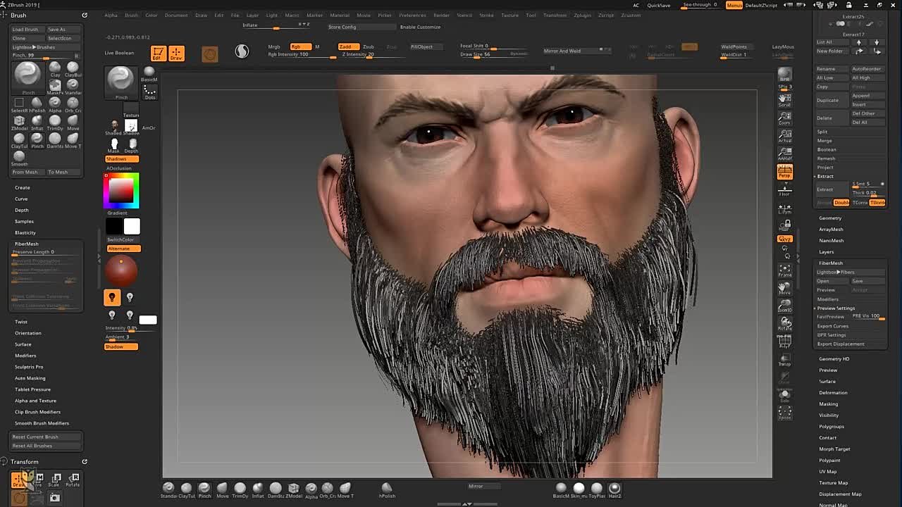Expand the Polypaint subpalette
The width and height of the screenshot is (902, 507).
tap(829, 461)
